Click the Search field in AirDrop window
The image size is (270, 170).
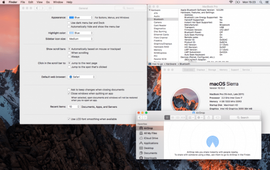coord(244,117)
